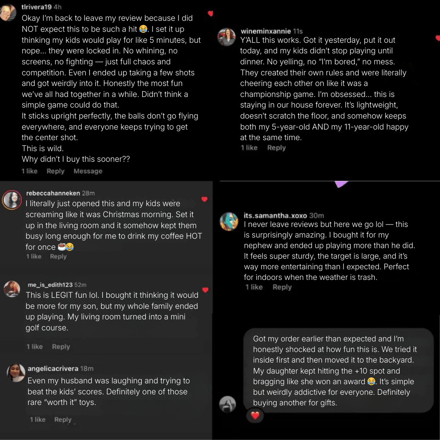
Task: Reply to winemixnannie's comment
Action: [276, 148]
